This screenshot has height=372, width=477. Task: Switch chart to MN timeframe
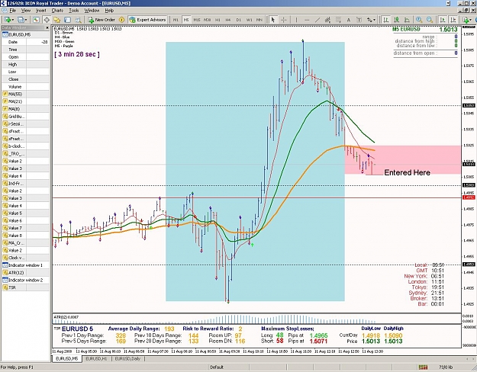[x=259, y=20]
